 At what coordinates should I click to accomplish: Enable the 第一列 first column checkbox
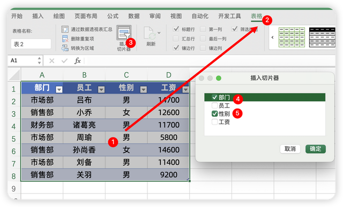[203, 29]
